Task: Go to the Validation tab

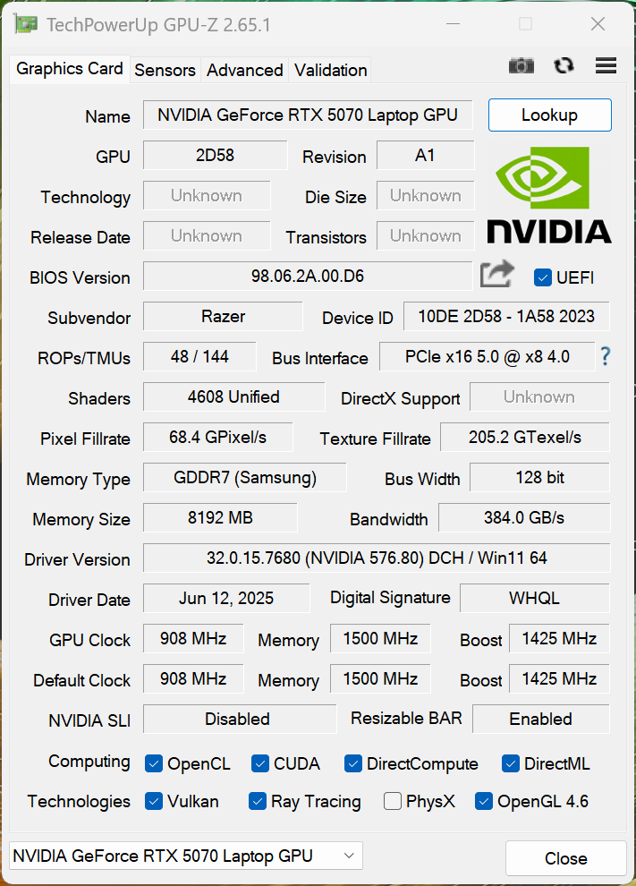Action: 330,70
